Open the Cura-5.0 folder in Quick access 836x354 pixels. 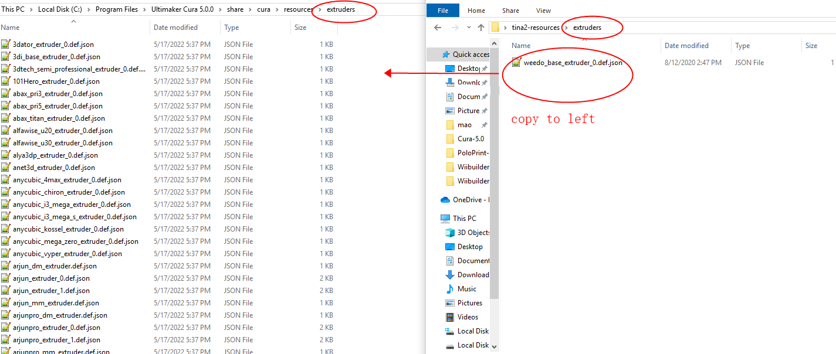click(x=471, y=139)
